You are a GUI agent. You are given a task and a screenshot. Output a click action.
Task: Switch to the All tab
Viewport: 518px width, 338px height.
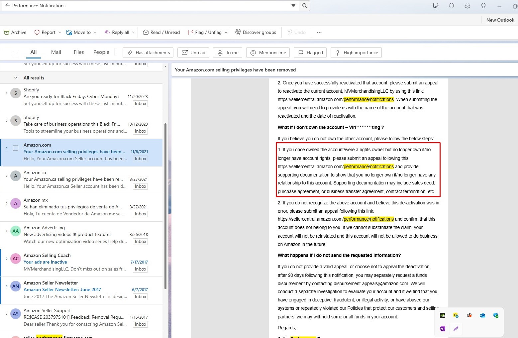click(34, 52)
